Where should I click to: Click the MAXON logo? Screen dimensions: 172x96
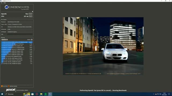10,90
